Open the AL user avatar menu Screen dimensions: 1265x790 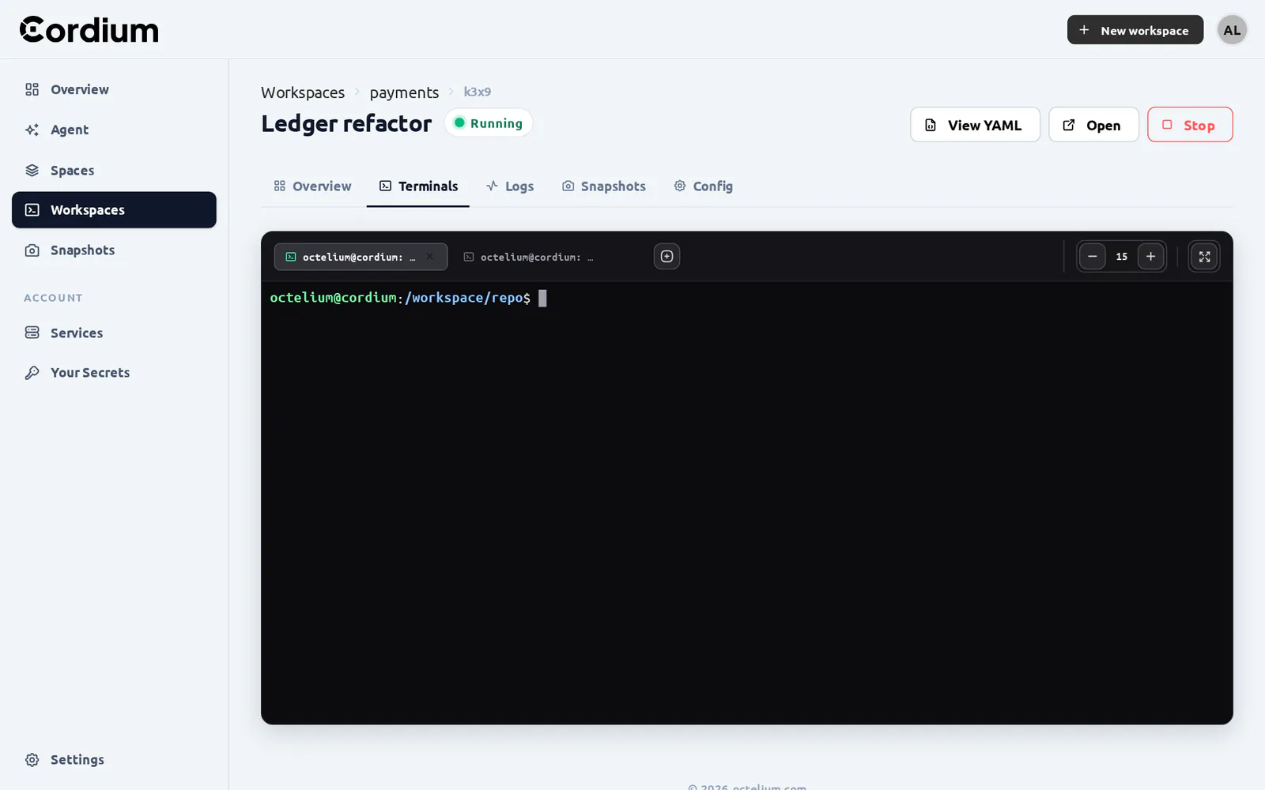click(x=1232, y=30)
